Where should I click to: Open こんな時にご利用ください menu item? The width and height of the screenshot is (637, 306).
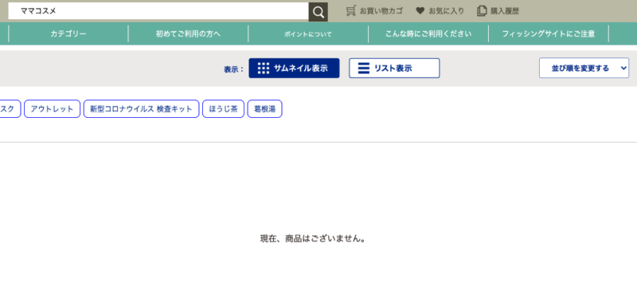[428, 33]
